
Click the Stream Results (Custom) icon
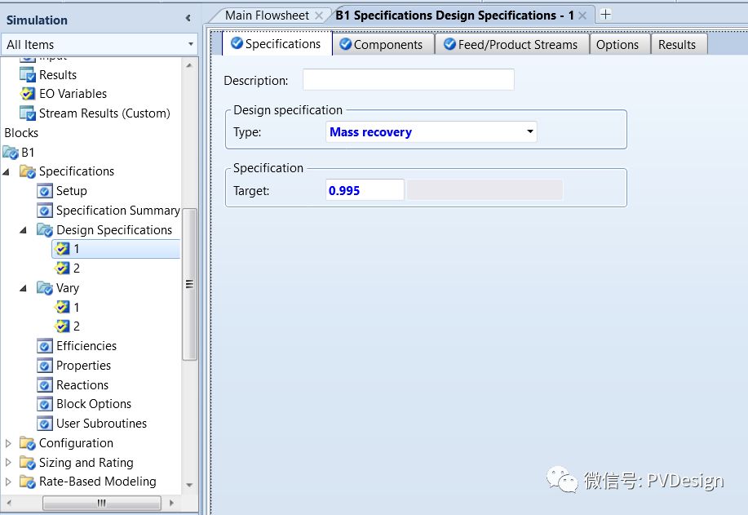[x=27, y=113]
